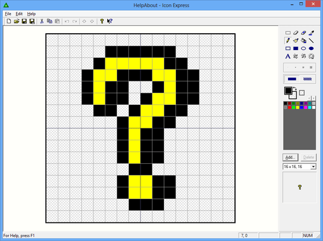Screen dimensions: 323x241
Task: Choose the Paint Bucket fill tool
Action: 304,40
